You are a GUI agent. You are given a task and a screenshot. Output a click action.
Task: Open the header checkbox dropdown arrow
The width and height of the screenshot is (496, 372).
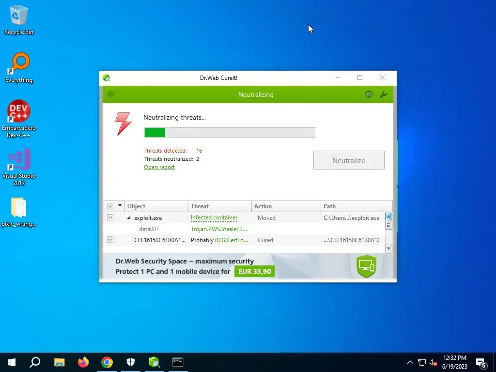point(120,205)
